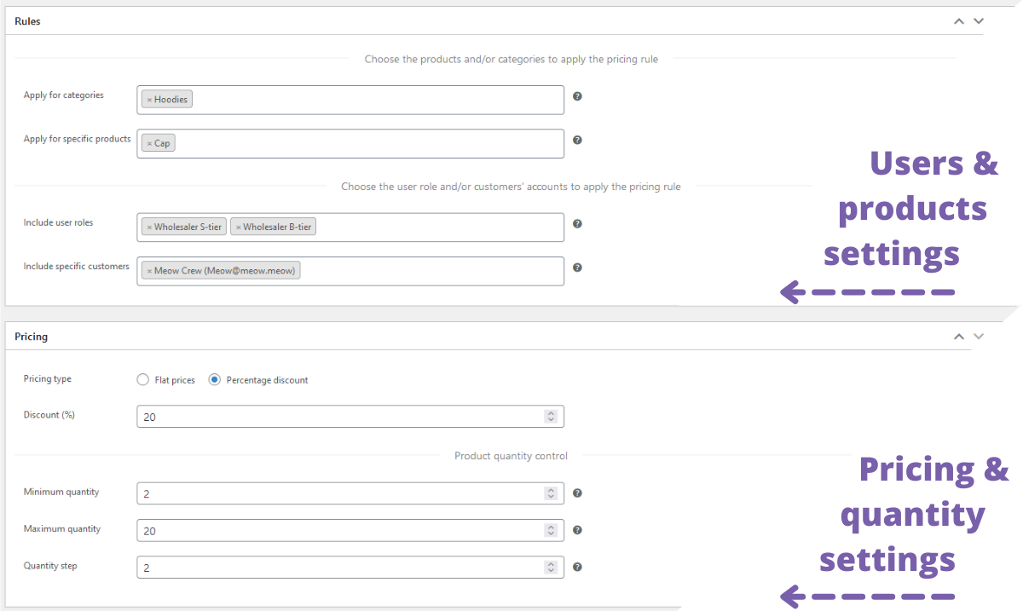The height and width of the screenshot is (611, 1023).
Task: Open help for Include user roles
Action: coord(577,224)
